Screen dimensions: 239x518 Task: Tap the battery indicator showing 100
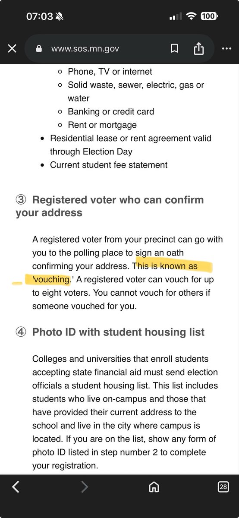tap(209, 16)
